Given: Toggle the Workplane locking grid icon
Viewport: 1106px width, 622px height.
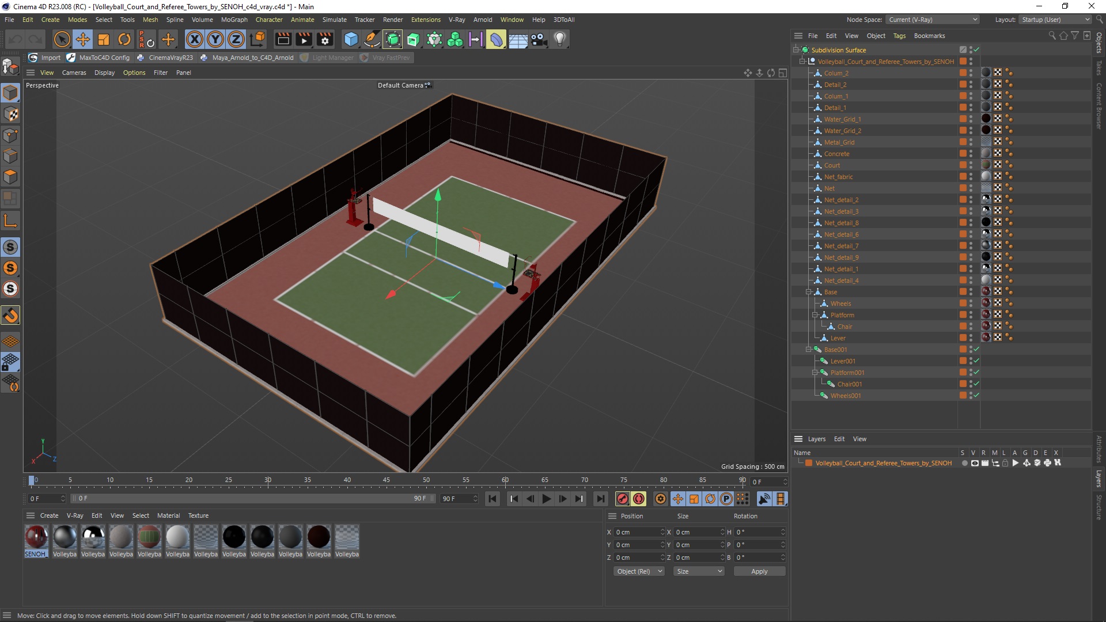Looking at the screenshot, I should [10, 362].
